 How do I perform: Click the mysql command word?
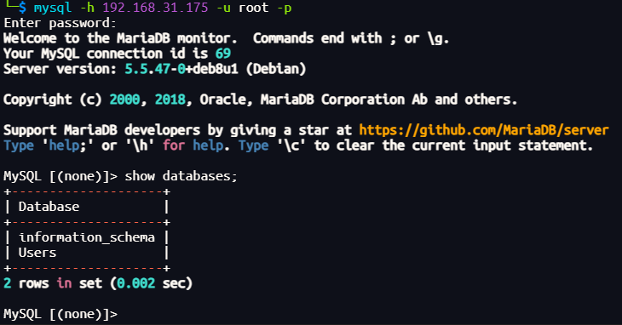coord(53,8)
